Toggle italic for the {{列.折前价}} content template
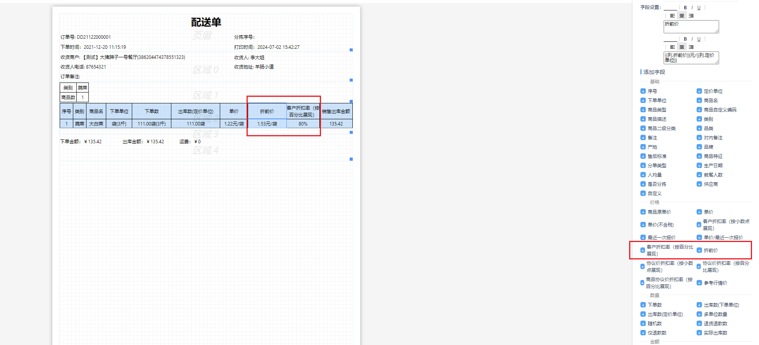Viewport: 759px width, 345px height. tap(692, 39)
